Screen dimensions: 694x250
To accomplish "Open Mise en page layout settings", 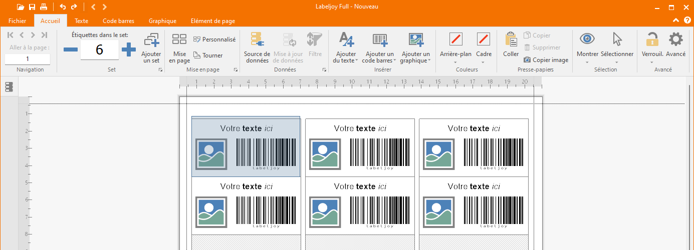I will pos(179,48).
